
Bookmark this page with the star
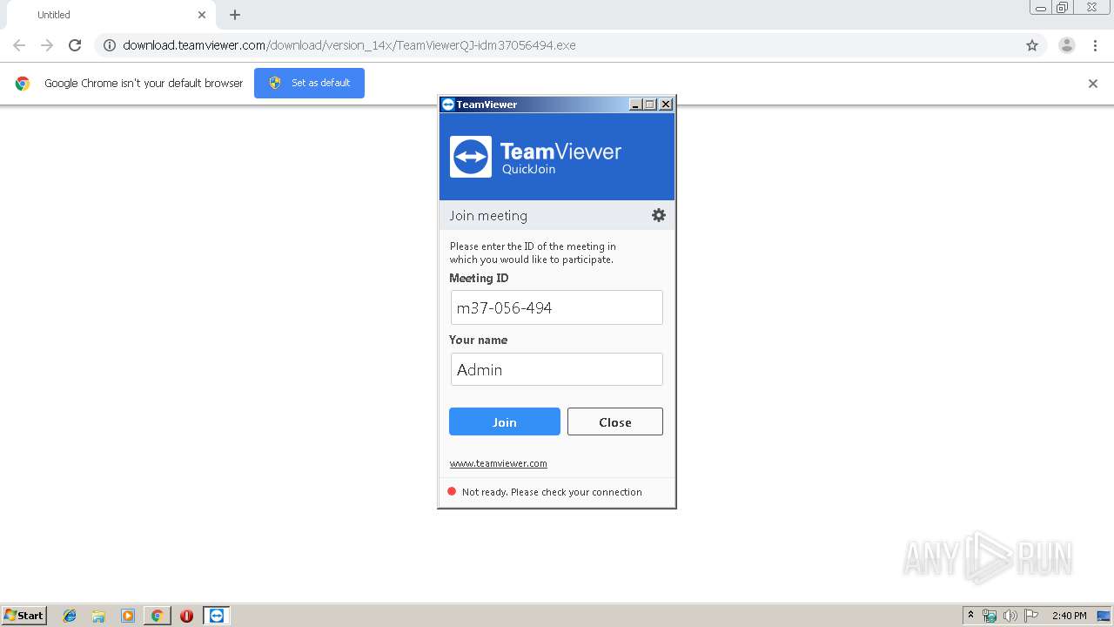coord(1032,45)
